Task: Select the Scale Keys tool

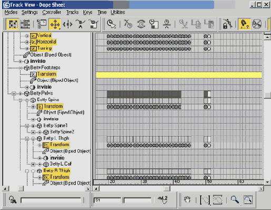Action: [81, 24]
